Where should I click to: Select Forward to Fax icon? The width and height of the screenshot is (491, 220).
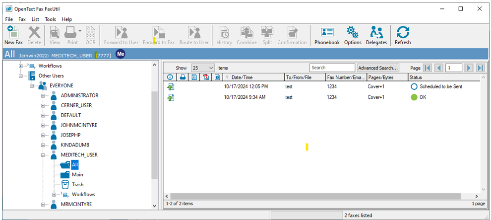[x=159, y=35]
